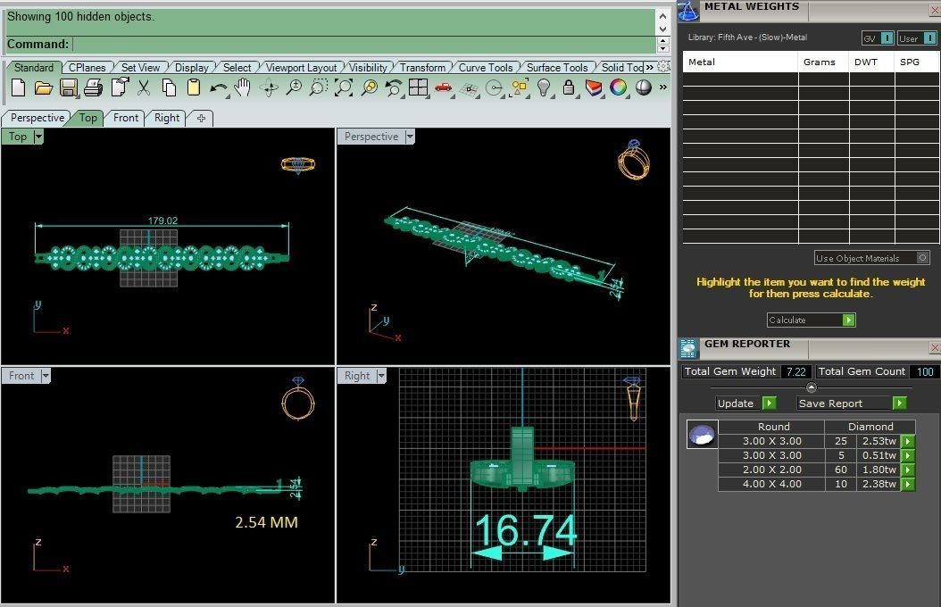Click the red car icon
The height and width of the screenshot is (607, 941).
pyautogui.click(x=444, y=88)
